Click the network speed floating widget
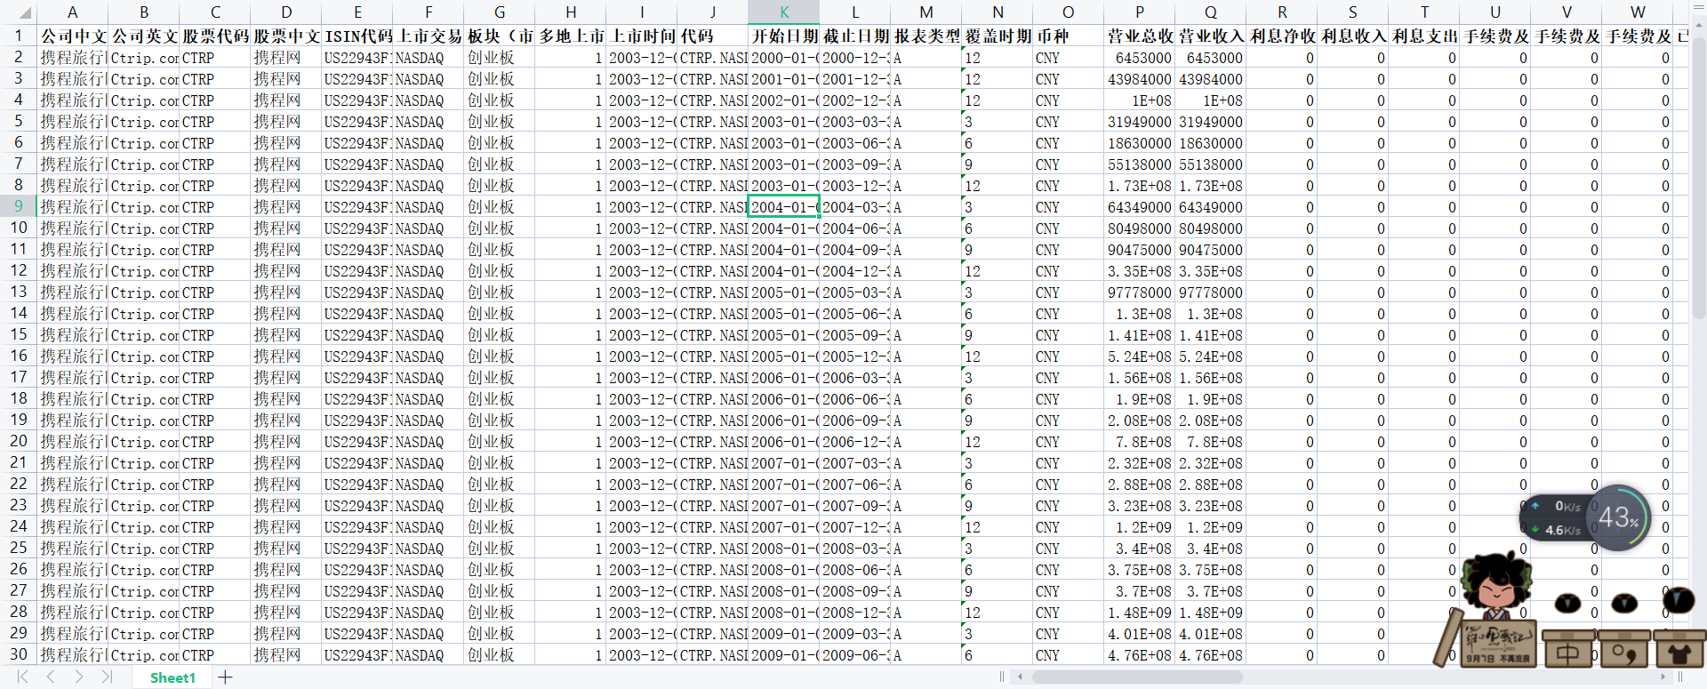This screenshot has width=1707, height=689. [1556, 517]
